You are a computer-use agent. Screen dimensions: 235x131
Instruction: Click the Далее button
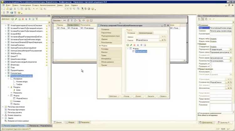click(x=138, y=96)
